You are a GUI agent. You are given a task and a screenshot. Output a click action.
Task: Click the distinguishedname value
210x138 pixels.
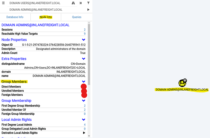point(55,66)
